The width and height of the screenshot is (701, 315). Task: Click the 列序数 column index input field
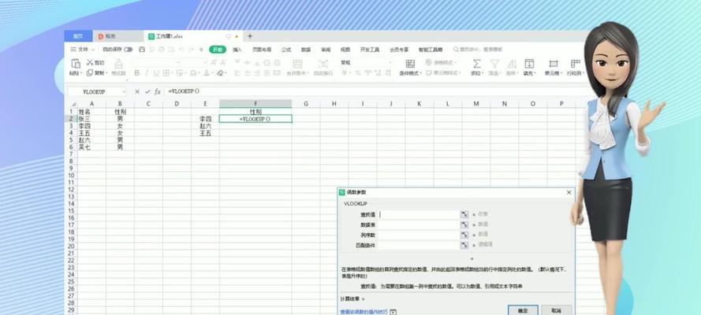click(419, 235)
